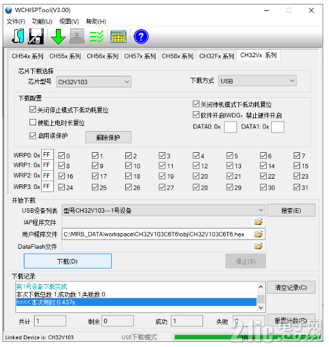Open the blue question mark help icon

coord(141,37)
